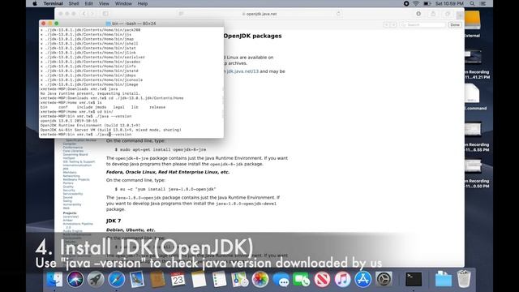Open Finder from the dock
Viewport: 519px width, 292px height.
pos(54,279)
